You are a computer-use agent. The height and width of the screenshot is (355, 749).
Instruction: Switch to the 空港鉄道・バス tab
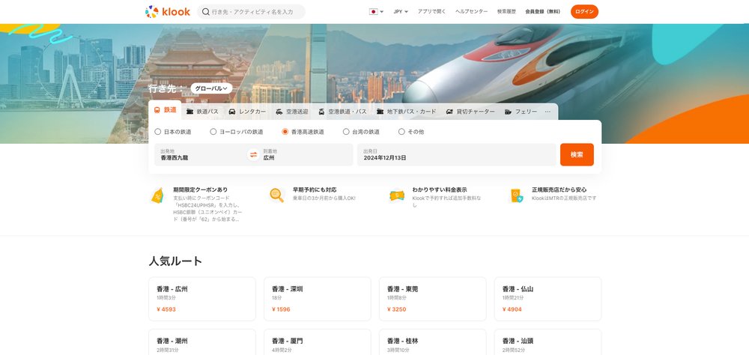pyautogui.click(x=342, y=112)
